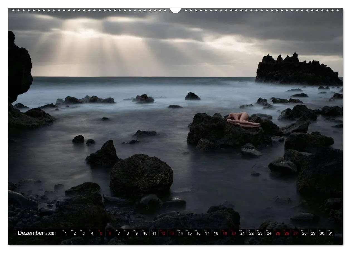Viewport: 351px width, 253px height.
Task: Select the red day 25 in the calendar strip
Action: tap(278, 233)
